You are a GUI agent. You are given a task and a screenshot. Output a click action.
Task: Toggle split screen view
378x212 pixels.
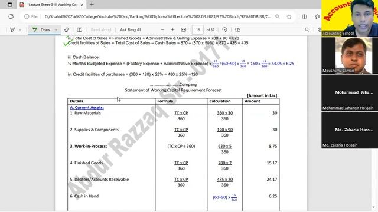tap(305, 16)
